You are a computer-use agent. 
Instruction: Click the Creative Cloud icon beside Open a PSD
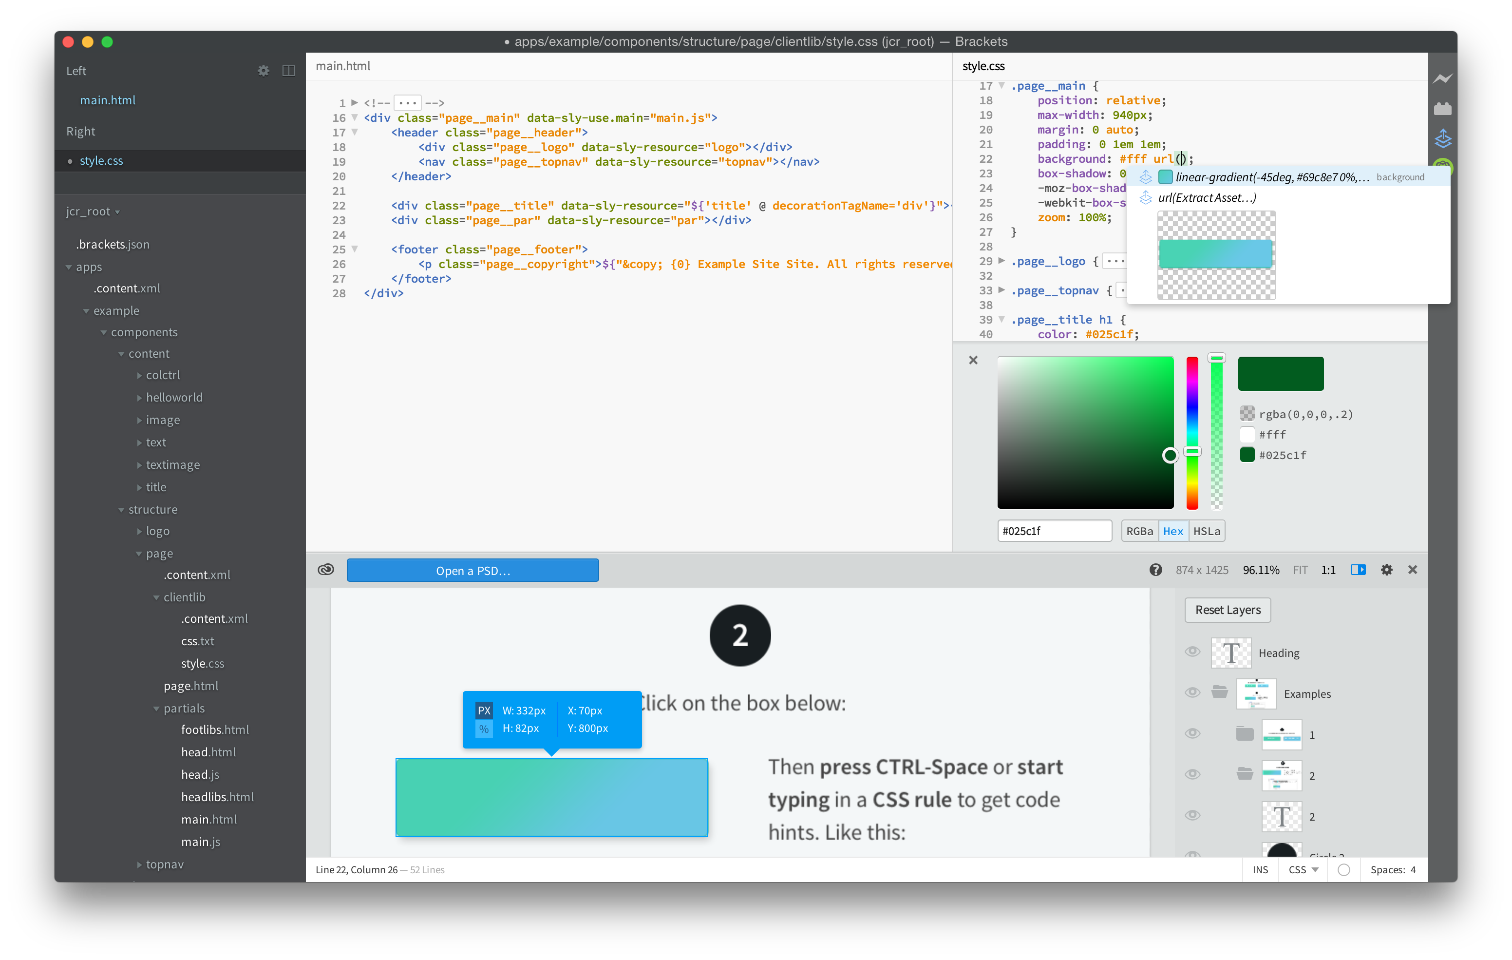point(326,569)
